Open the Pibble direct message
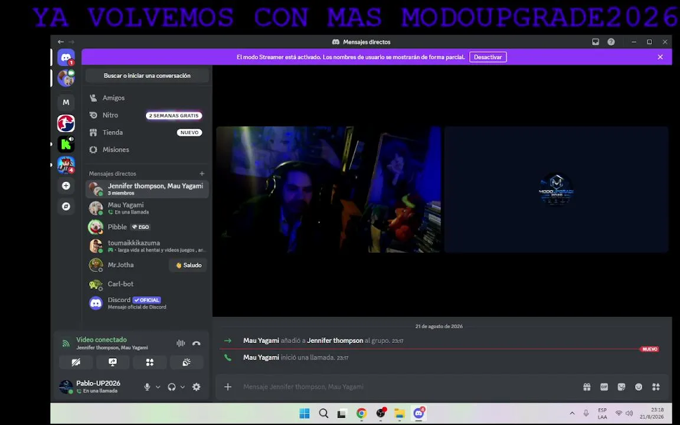 point(147,227)
